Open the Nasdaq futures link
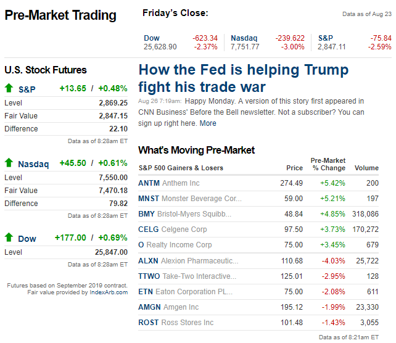The height and width of the screenshot is (343, 396). [x=33, y=164]
